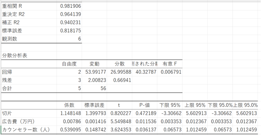This screenshot has width=262, height=135.
Task: Select the 自由度 column header
Action: [x=70, y=64]
